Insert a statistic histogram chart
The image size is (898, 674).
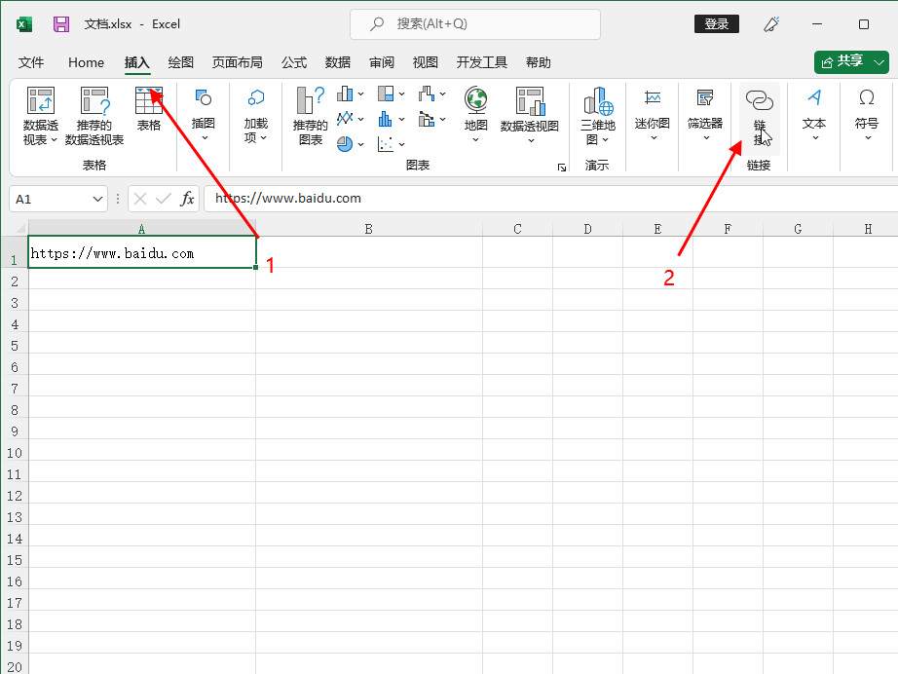(386, 119)
